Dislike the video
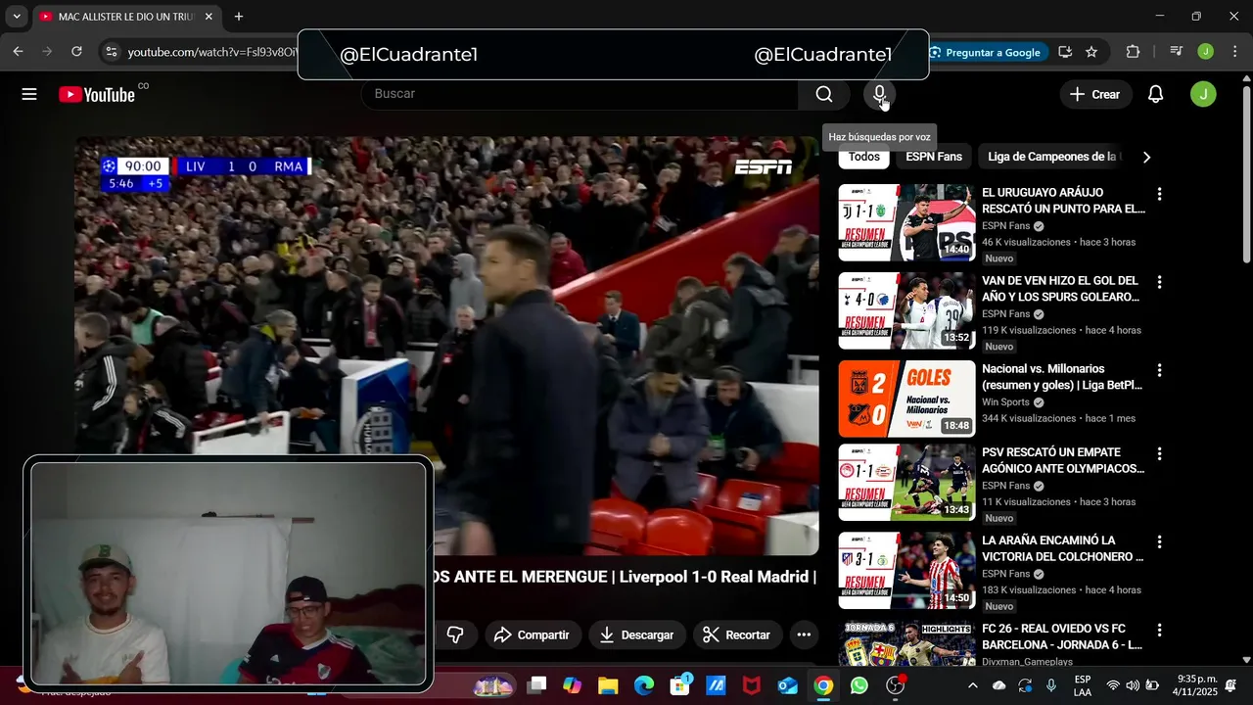 coord(455,634)
